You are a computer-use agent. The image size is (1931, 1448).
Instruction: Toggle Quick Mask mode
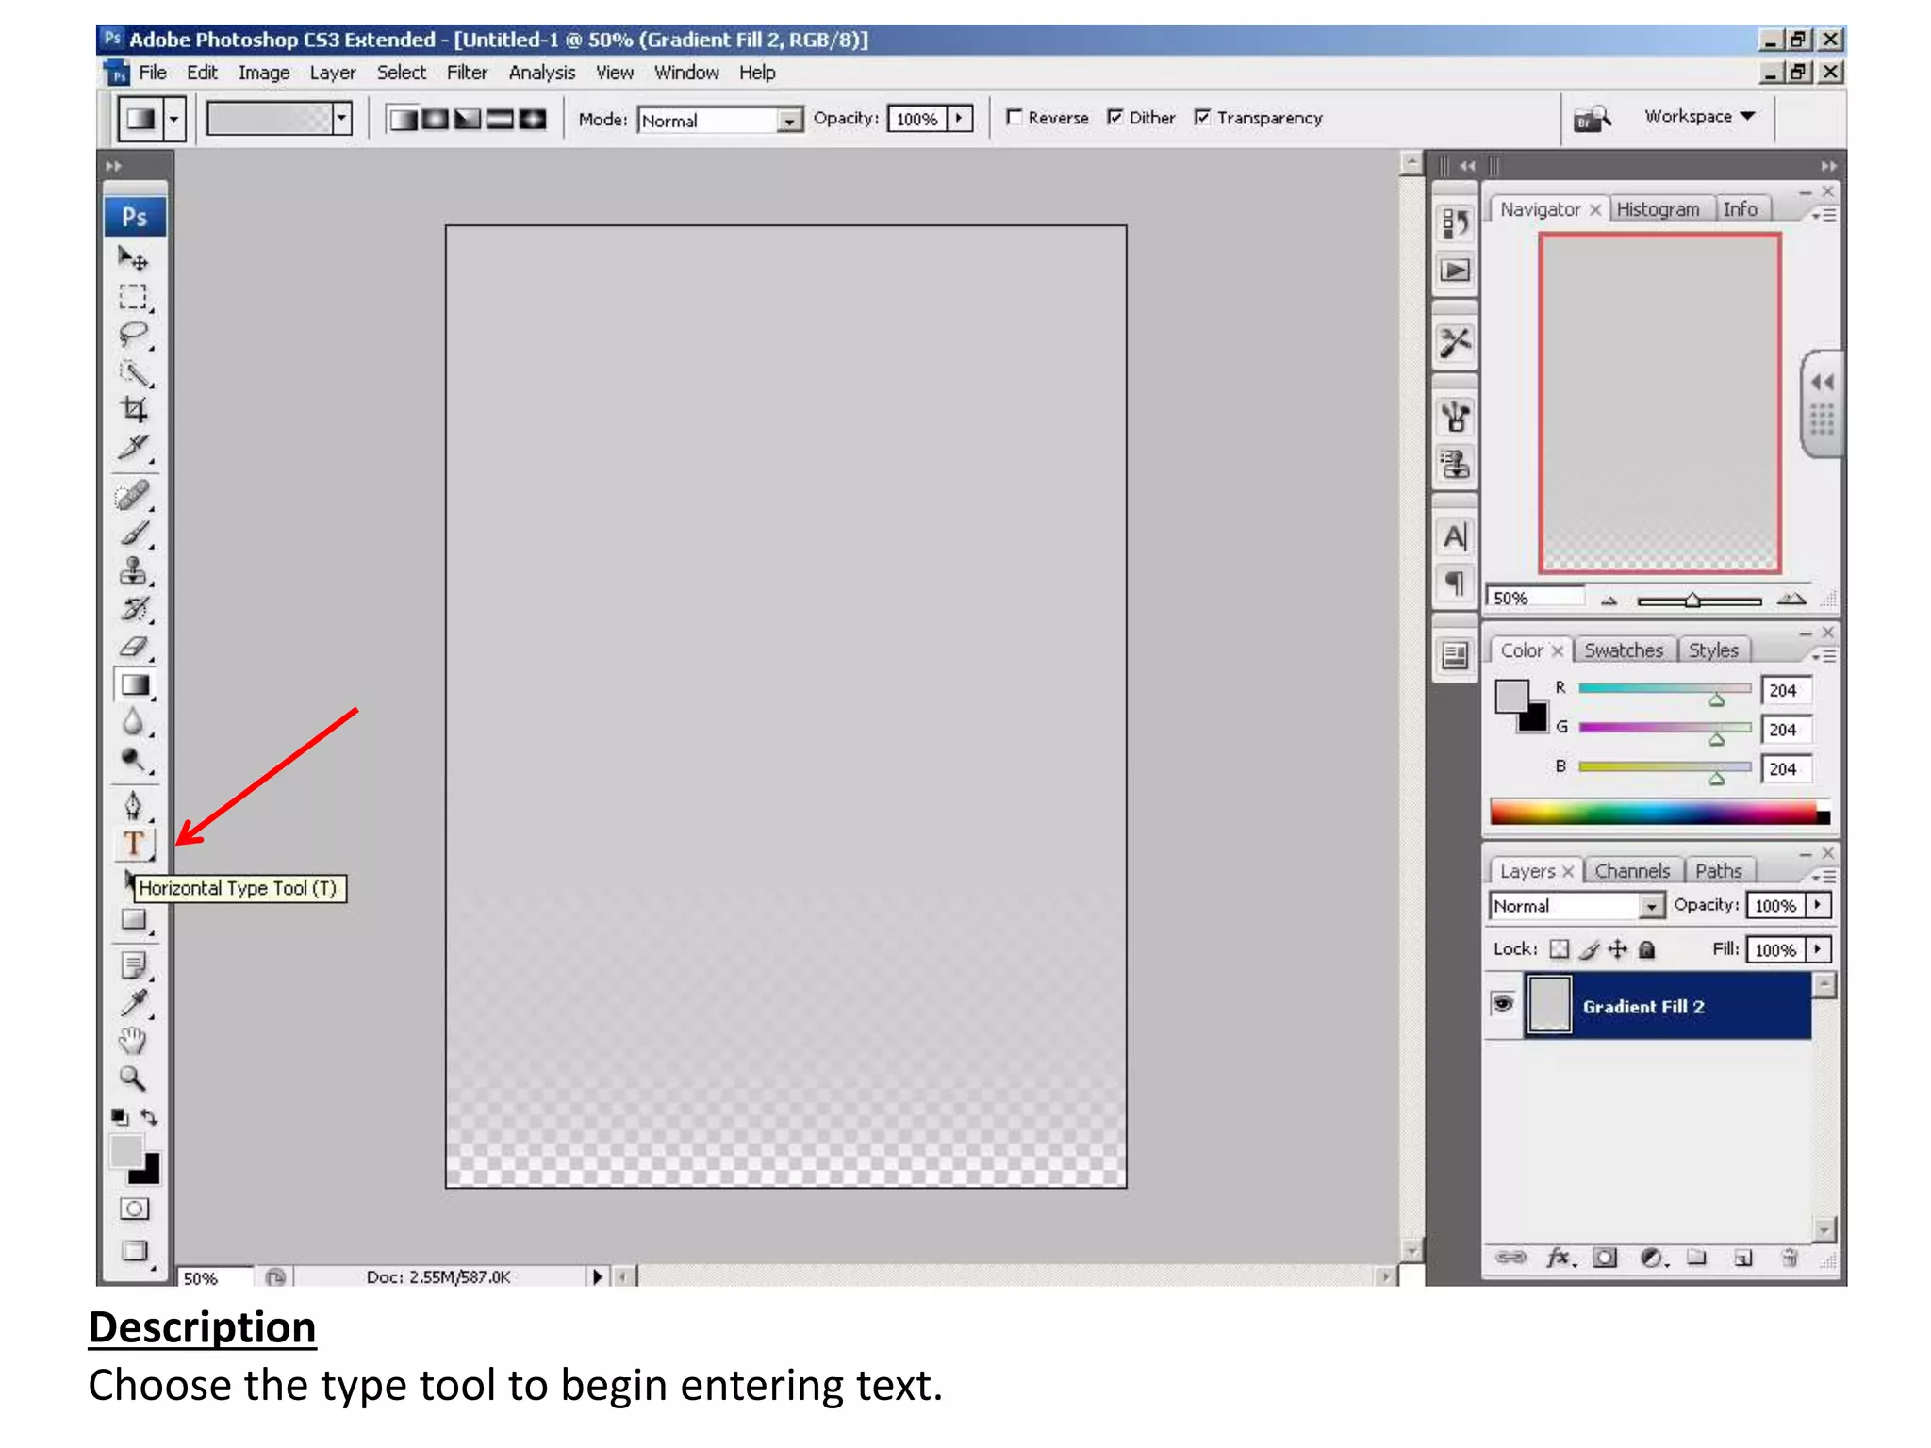coord(135,1209)
